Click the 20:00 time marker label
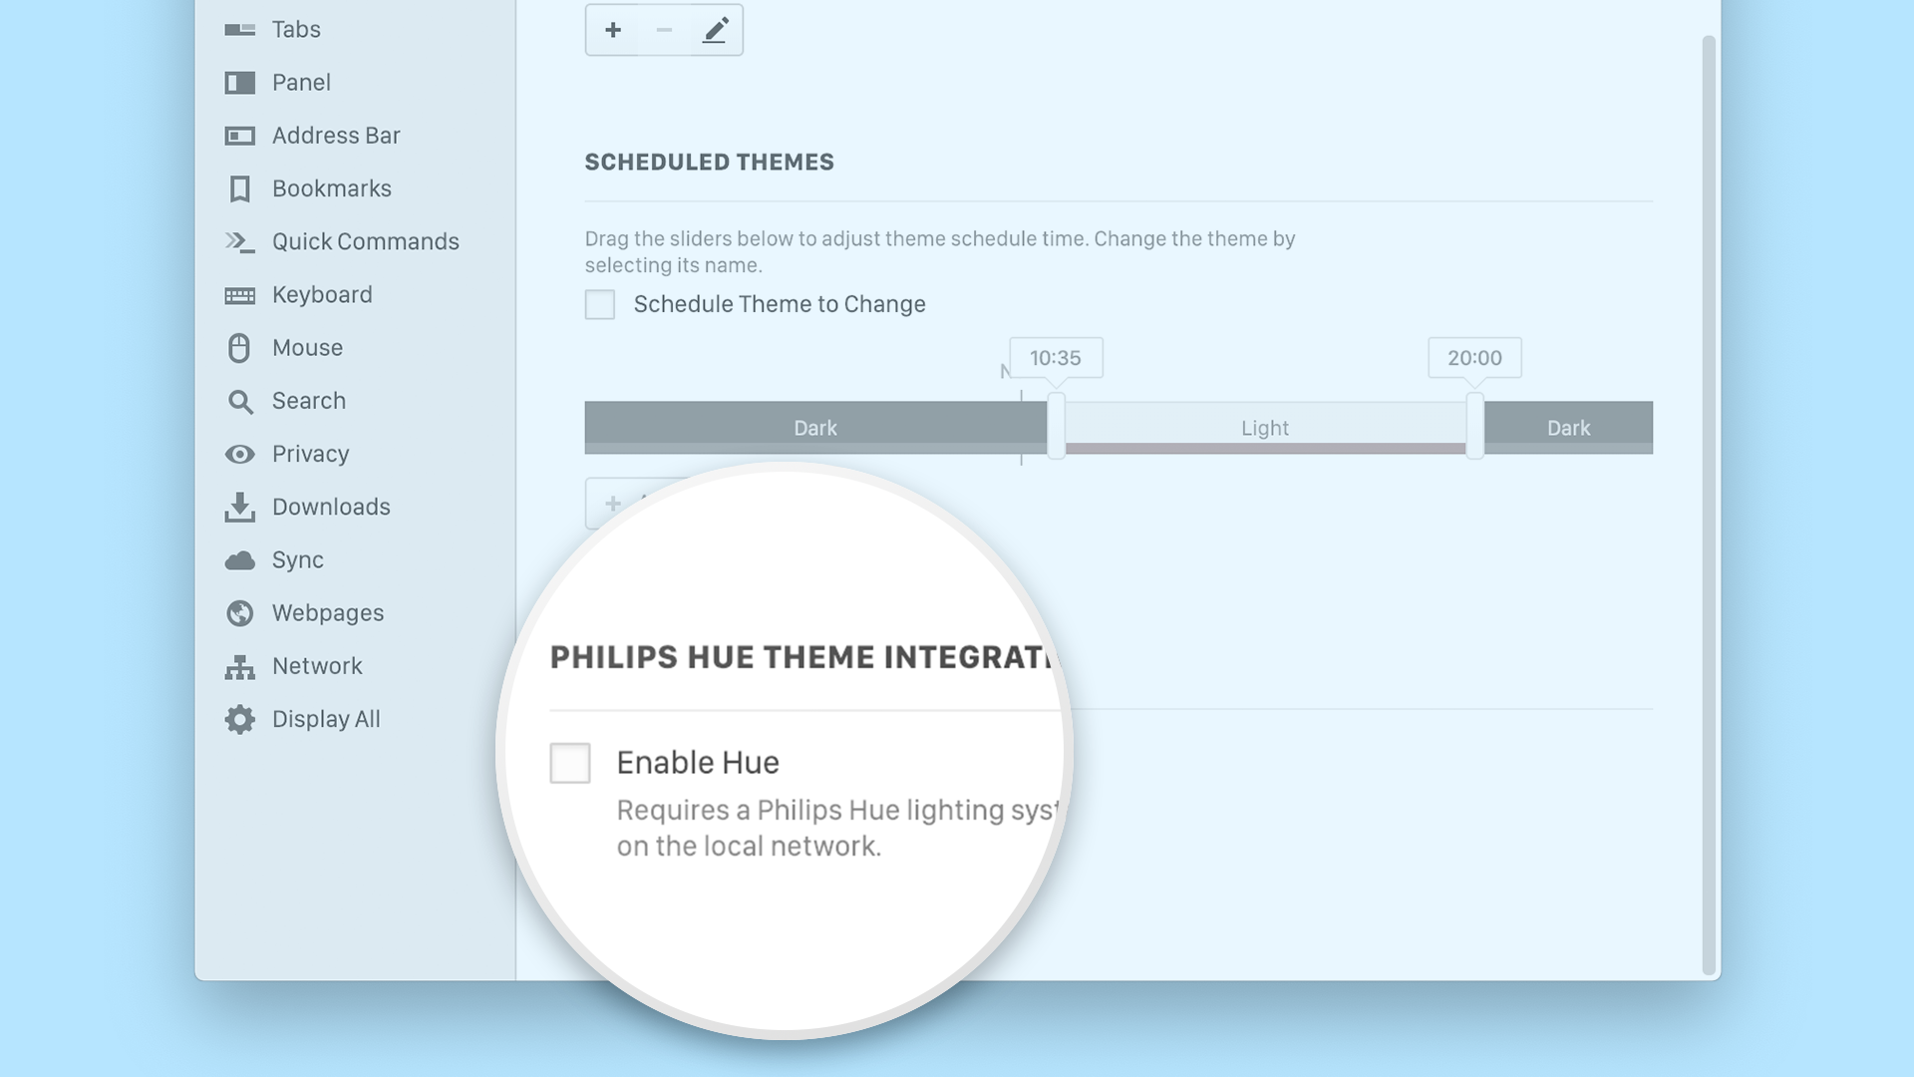Viewport: 1914px width, 1077px height. pos(1474,358)
